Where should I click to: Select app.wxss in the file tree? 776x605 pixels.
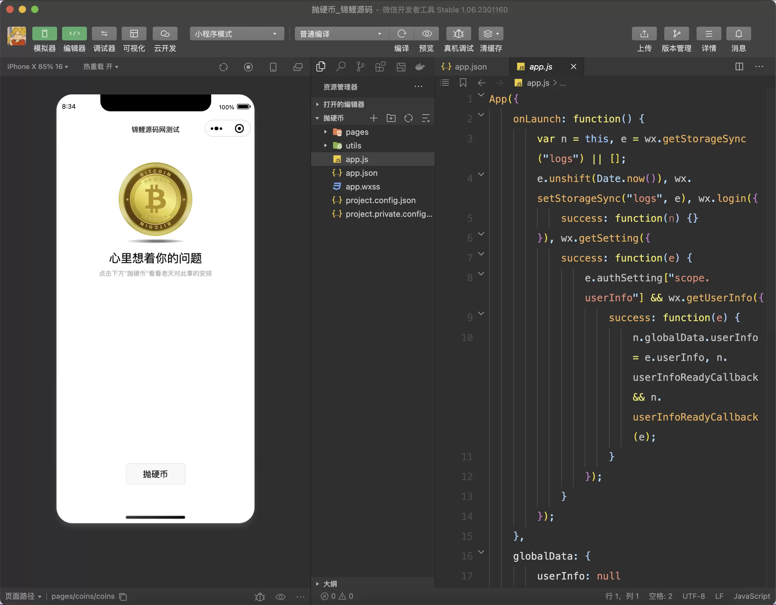tap(373, 187)
